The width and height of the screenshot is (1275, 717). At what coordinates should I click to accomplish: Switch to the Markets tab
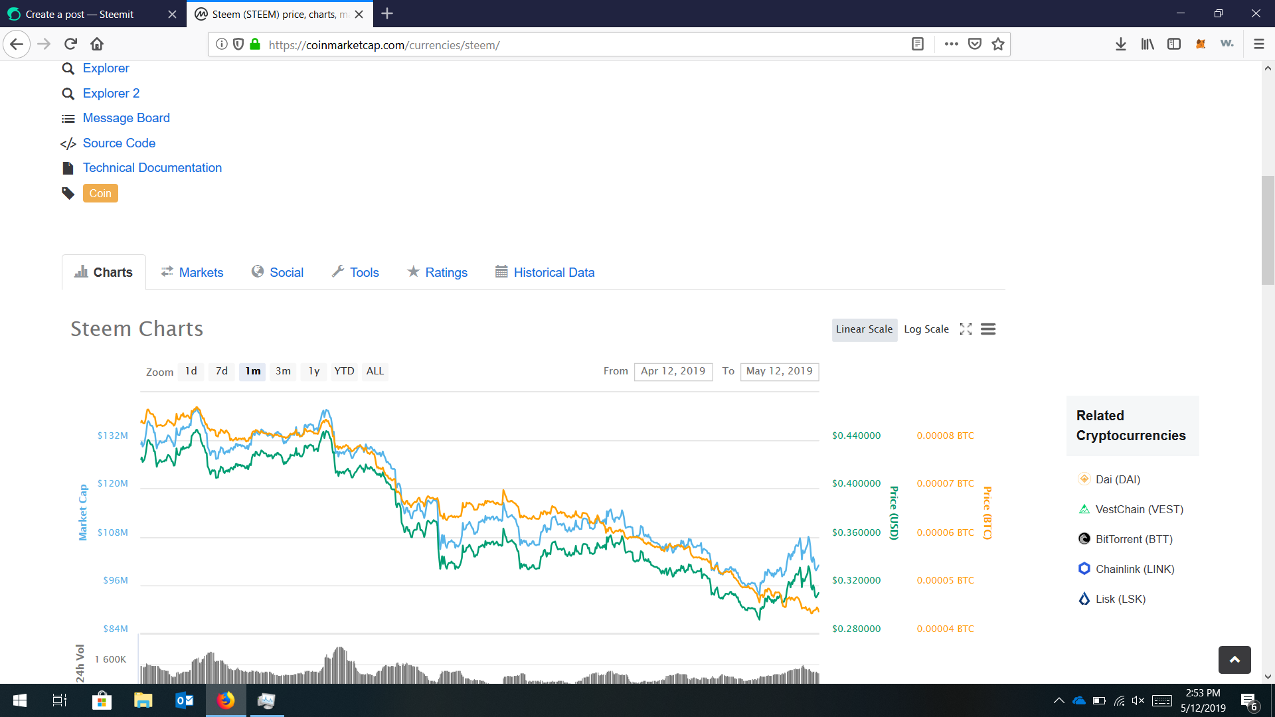tap(201, 272)
